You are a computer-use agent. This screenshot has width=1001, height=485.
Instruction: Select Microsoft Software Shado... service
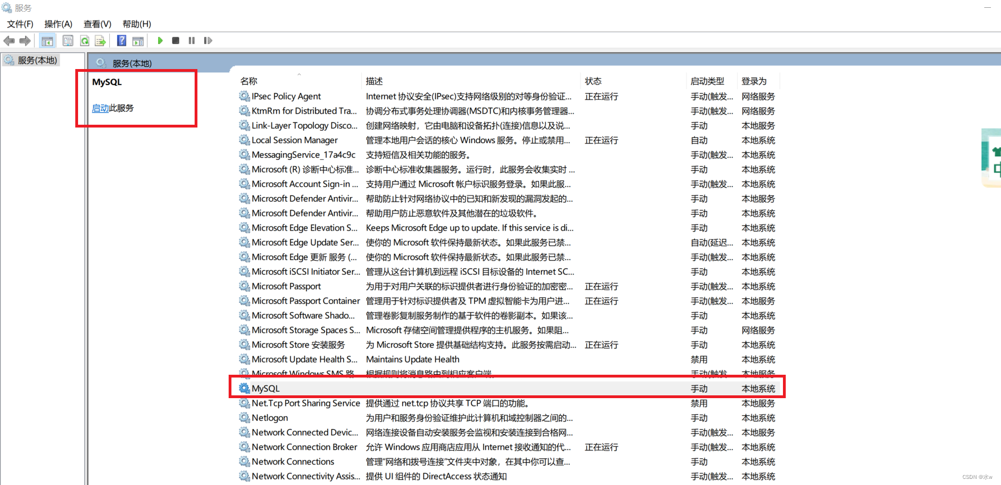point(303,315)
